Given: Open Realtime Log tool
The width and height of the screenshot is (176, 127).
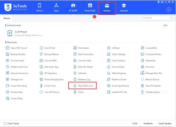Looking at the screenshot, I should tap(82, 79).
